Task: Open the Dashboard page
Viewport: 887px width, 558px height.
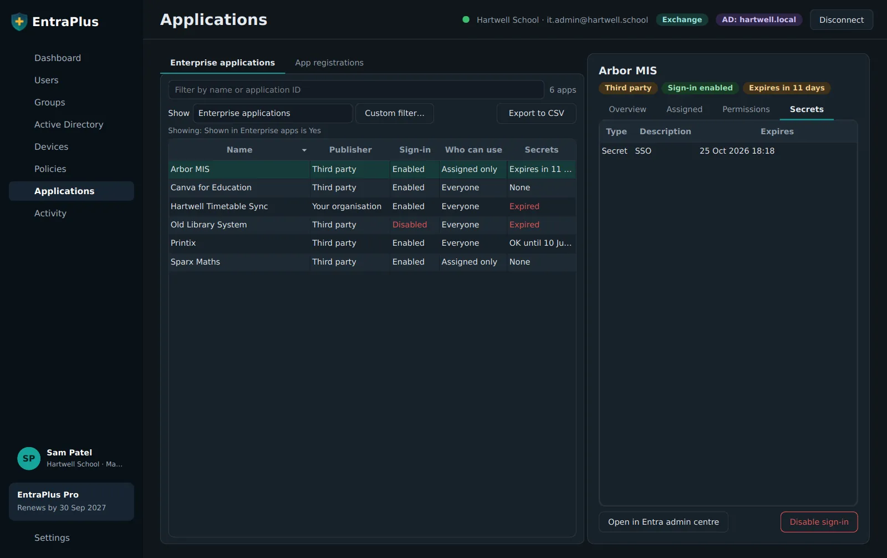Action: [72, 58]
